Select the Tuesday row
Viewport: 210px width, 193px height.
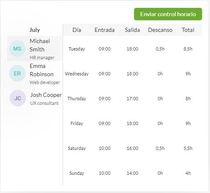point(132,49)
